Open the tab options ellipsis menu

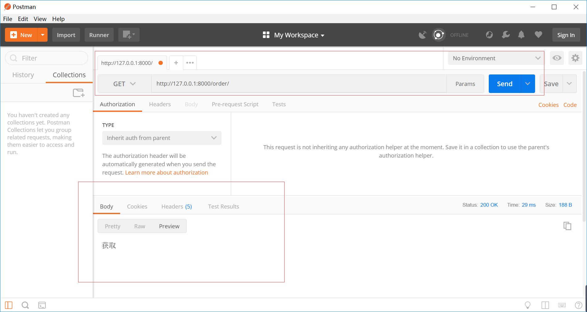click(x=190, y=63)
